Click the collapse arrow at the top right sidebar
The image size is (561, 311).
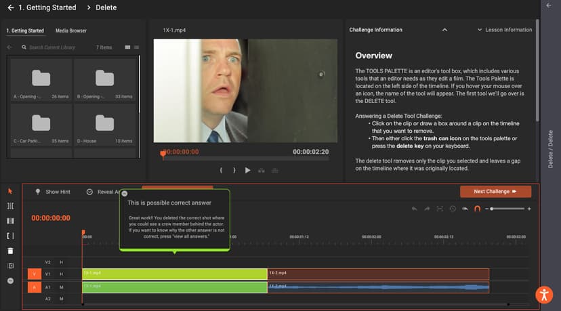pos(549,5)
